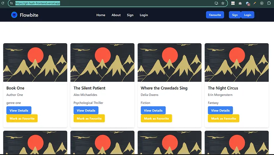View Details for The Night Circus
Screen dimensions: 274x155
click(220, 111)
